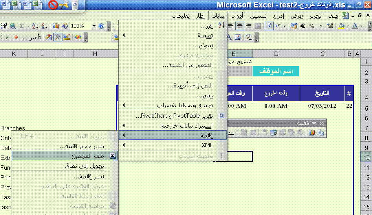Apply the Comma style icon
The image size is (372, 215).
click(x=321, y=26)
